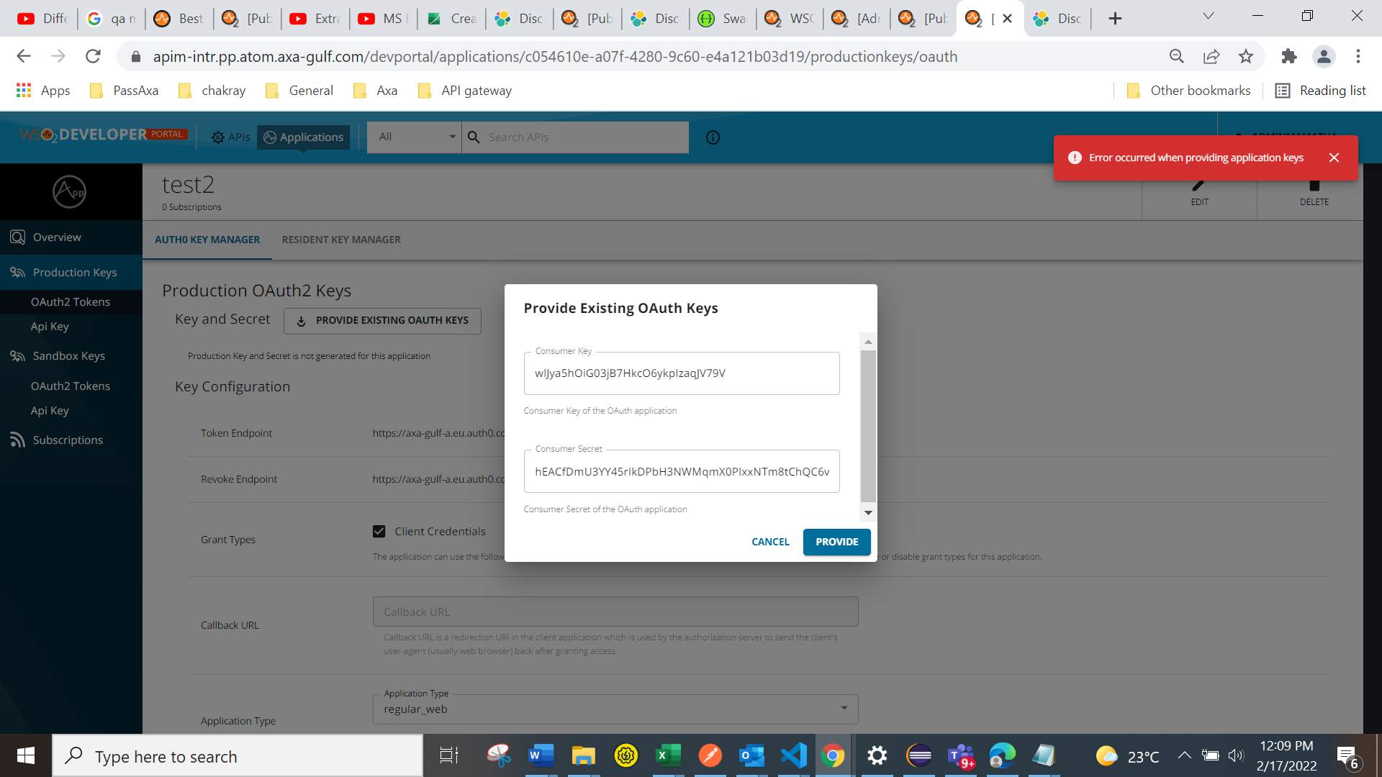Open the Overview panel from the sidebar
The image size is (1382, 777).
pyautogui.click(x=57, y=237)
